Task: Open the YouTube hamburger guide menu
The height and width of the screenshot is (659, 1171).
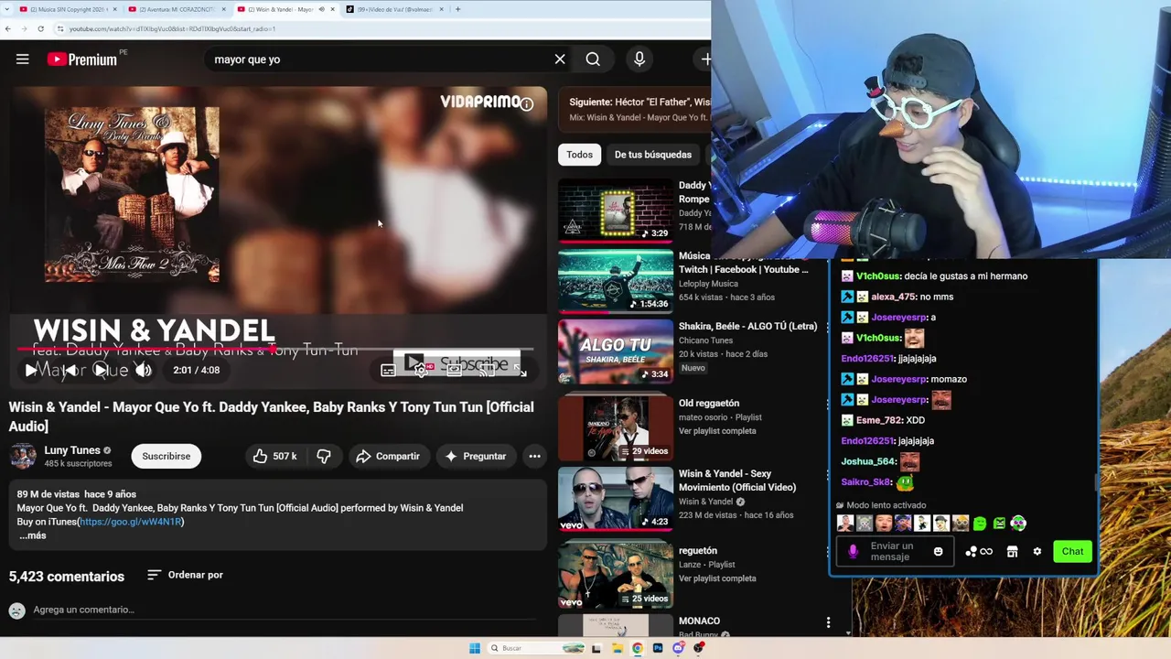Action: (23, 59)
